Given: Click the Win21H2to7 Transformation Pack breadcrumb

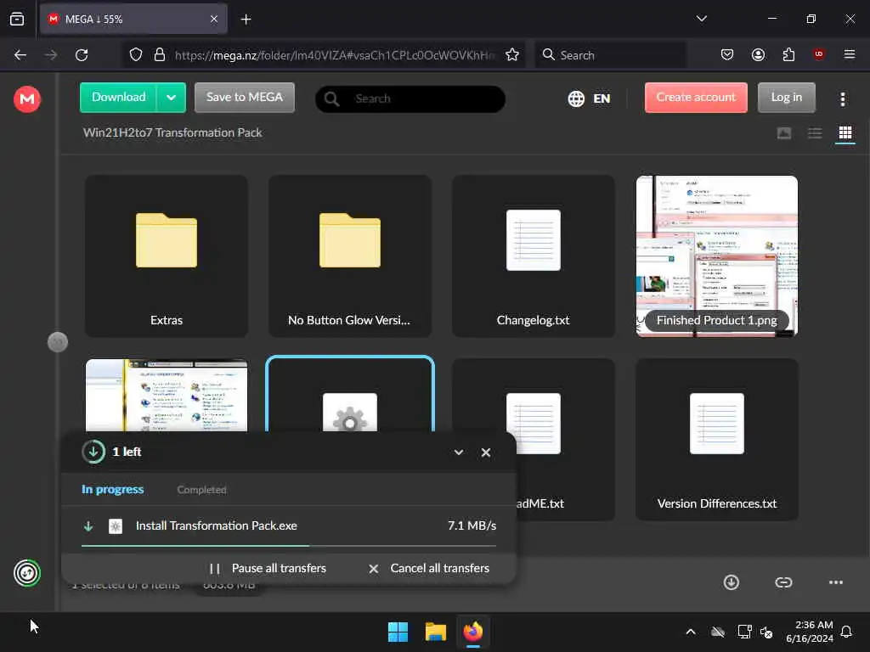Looking at the screenshot, I should coord(172,133).
